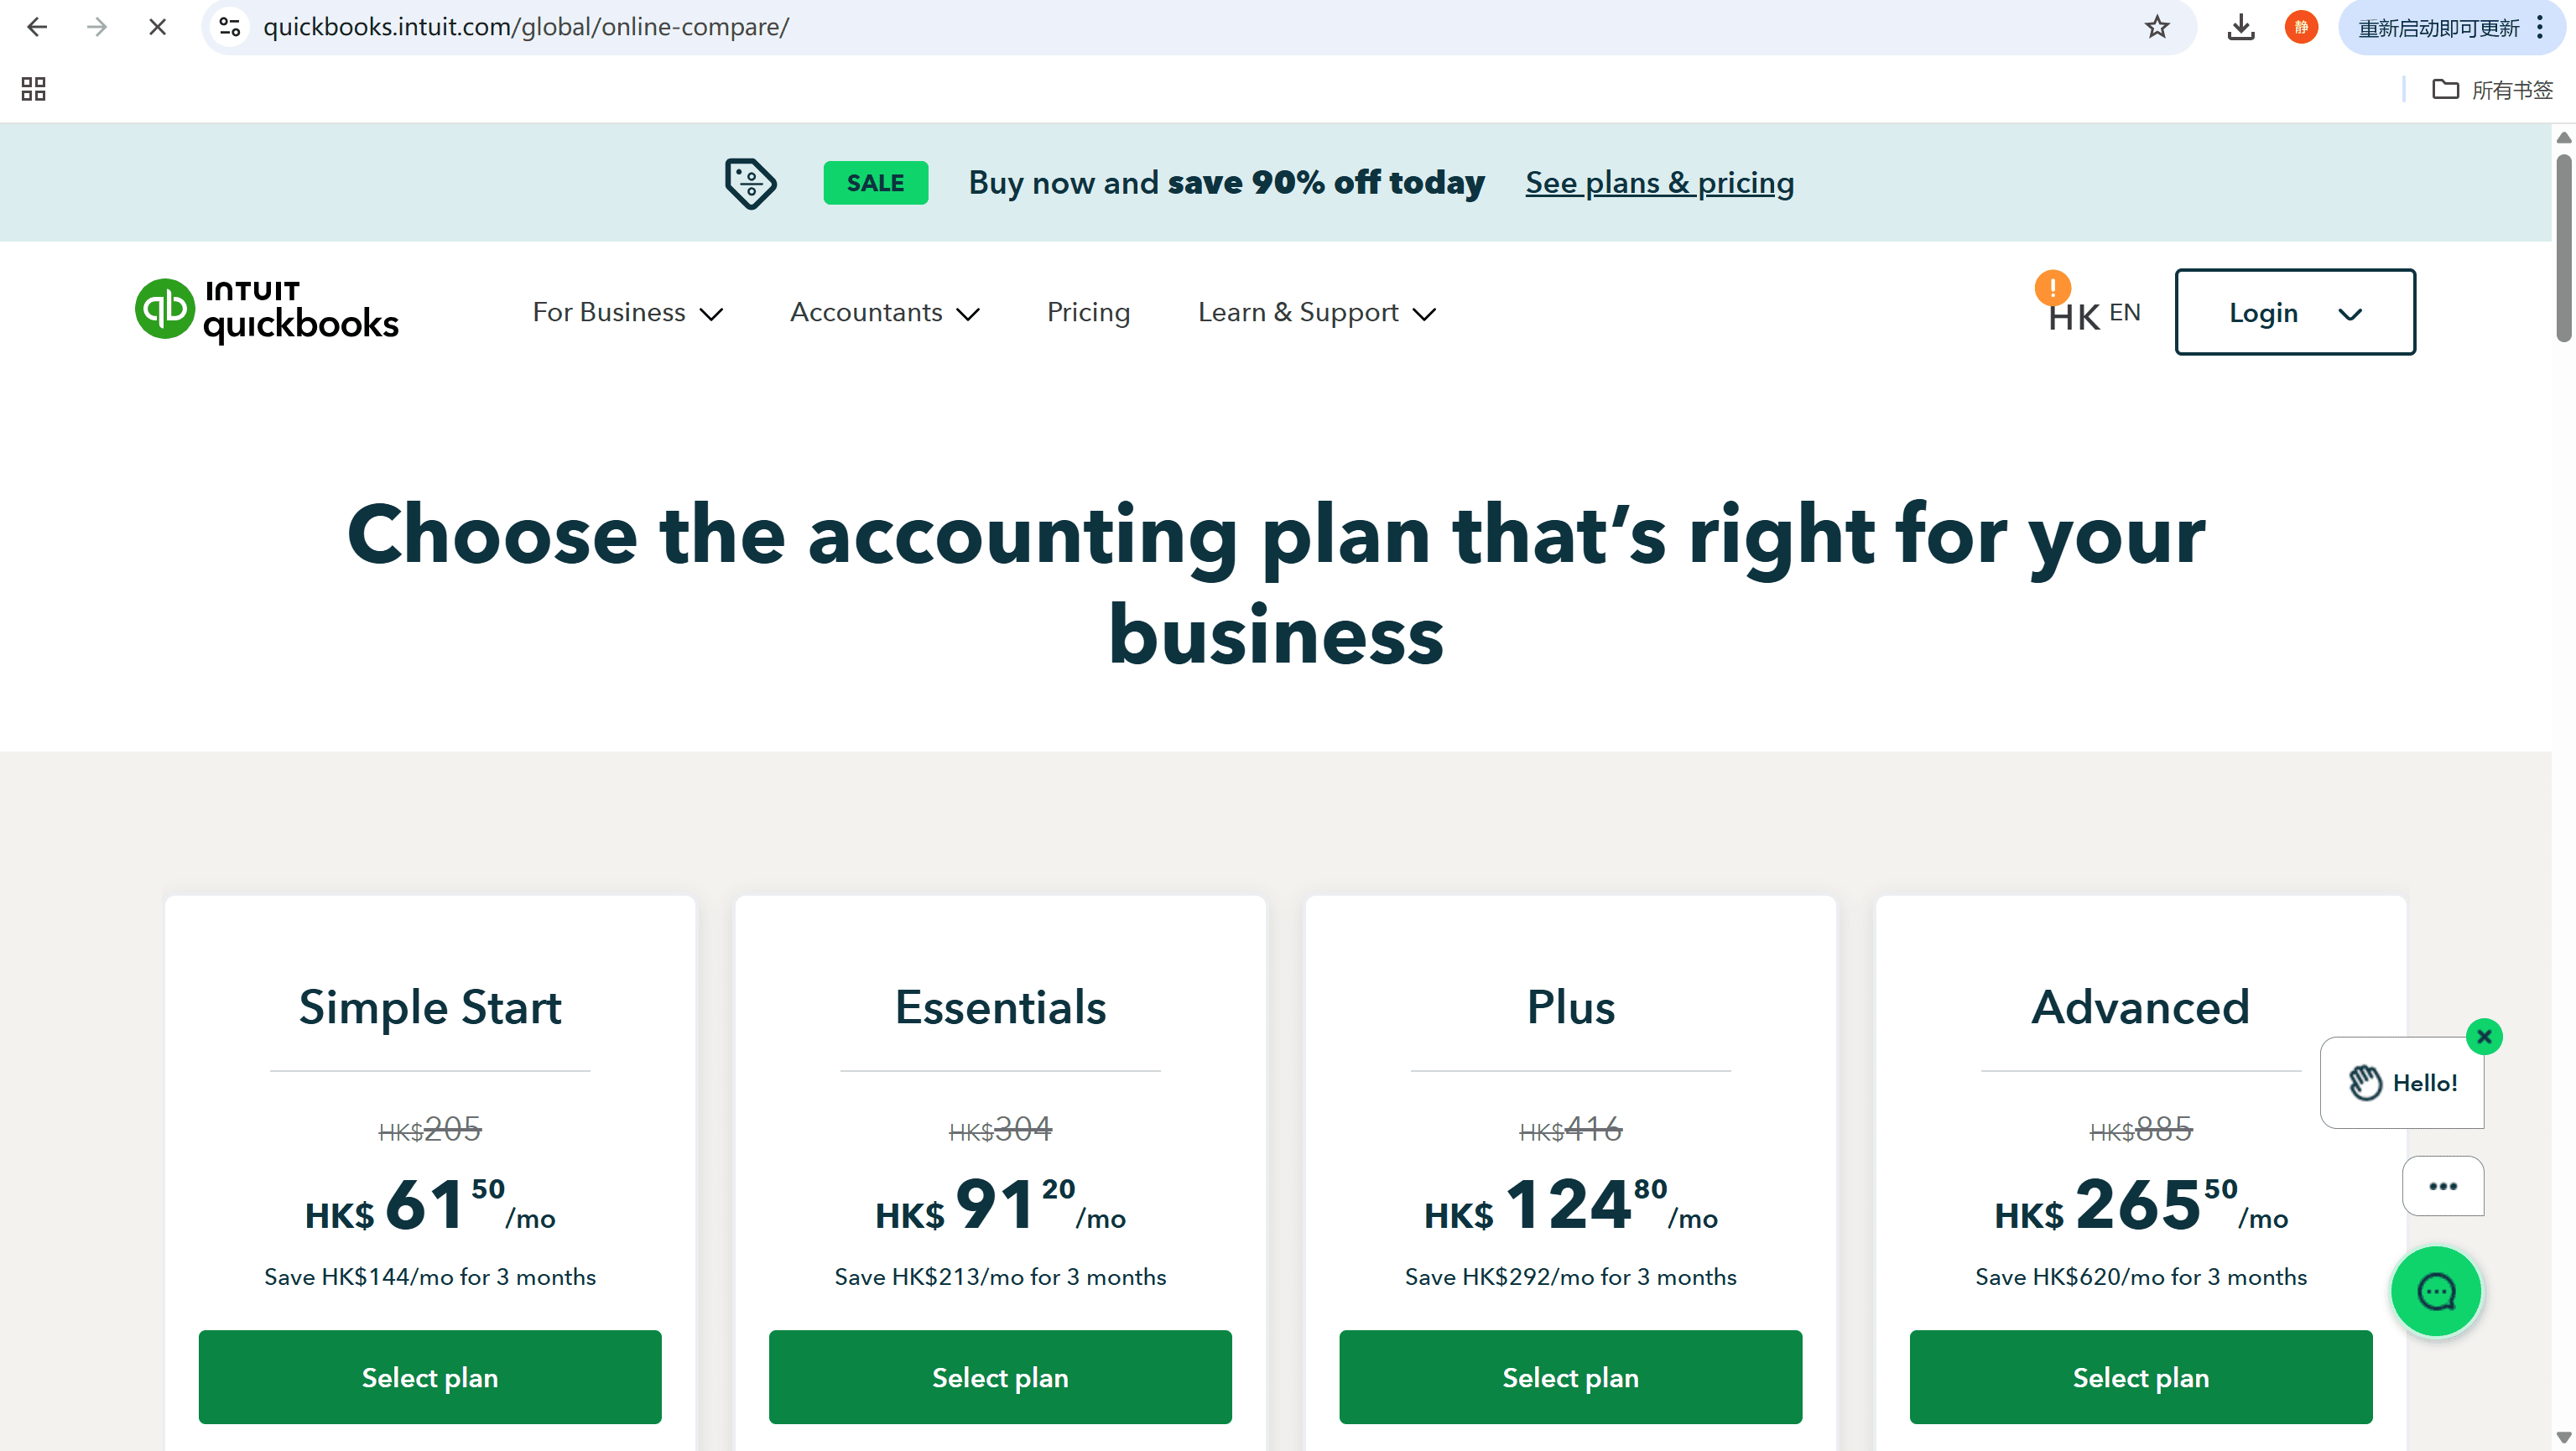The height and width of the screenshot is (1451, 2576).
Task: Click the browser download icon
Action: coord(2241,27)
